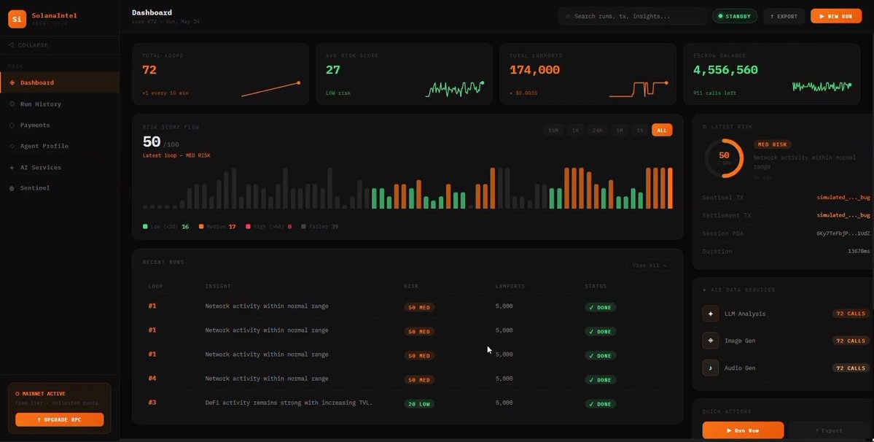Click the Total Lamports sparkline
This screenshot has width=874, height=442.
(x=639, y=89)
